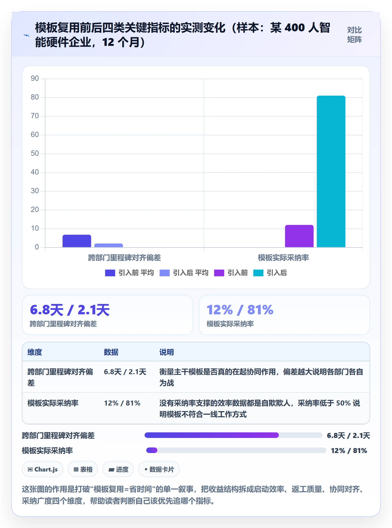Click the description starting with 没有采纳率支撑

tap(260, 409)
